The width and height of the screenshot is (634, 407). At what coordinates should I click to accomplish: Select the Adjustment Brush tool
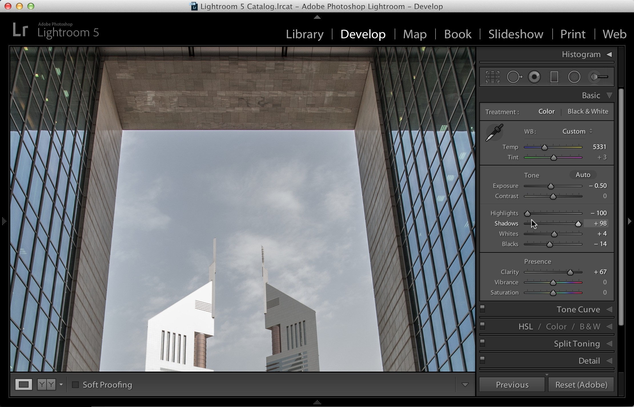click(599, 77)
